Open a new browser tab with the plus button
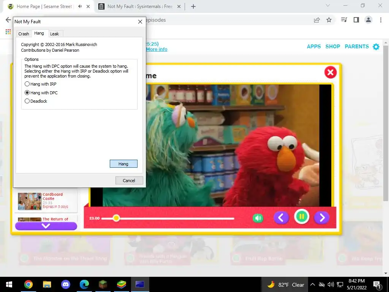389x292 pixels. pyautogui.click(x=193, y=6)
